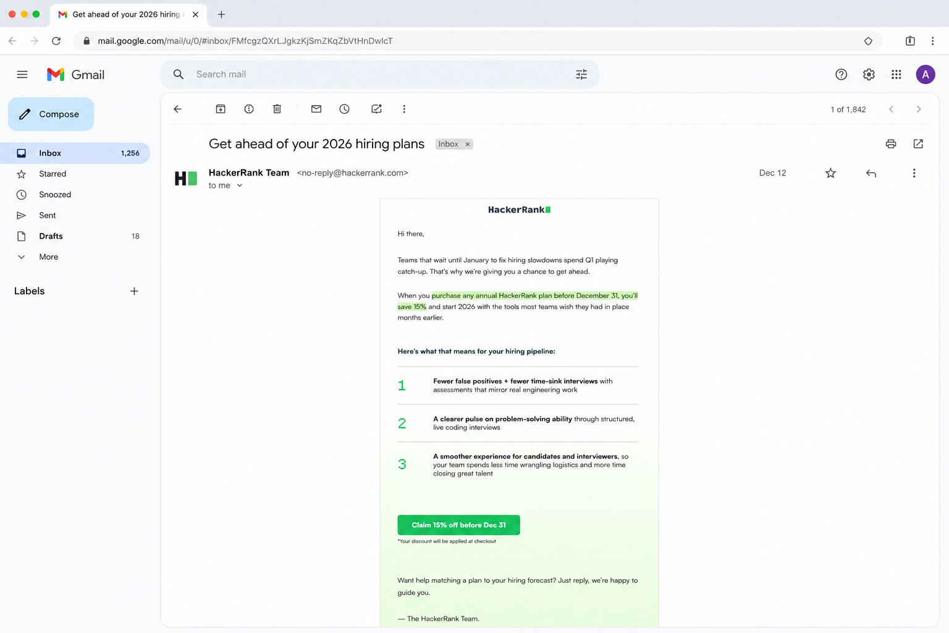Open the Google apps grid
This screenshot has width=949, height=633.
[x=896, y=74]
